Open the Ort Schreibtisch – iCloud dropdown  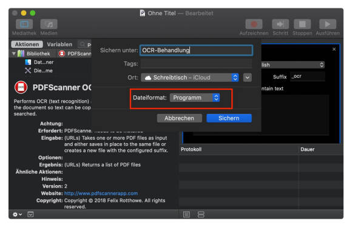[190, 78]
